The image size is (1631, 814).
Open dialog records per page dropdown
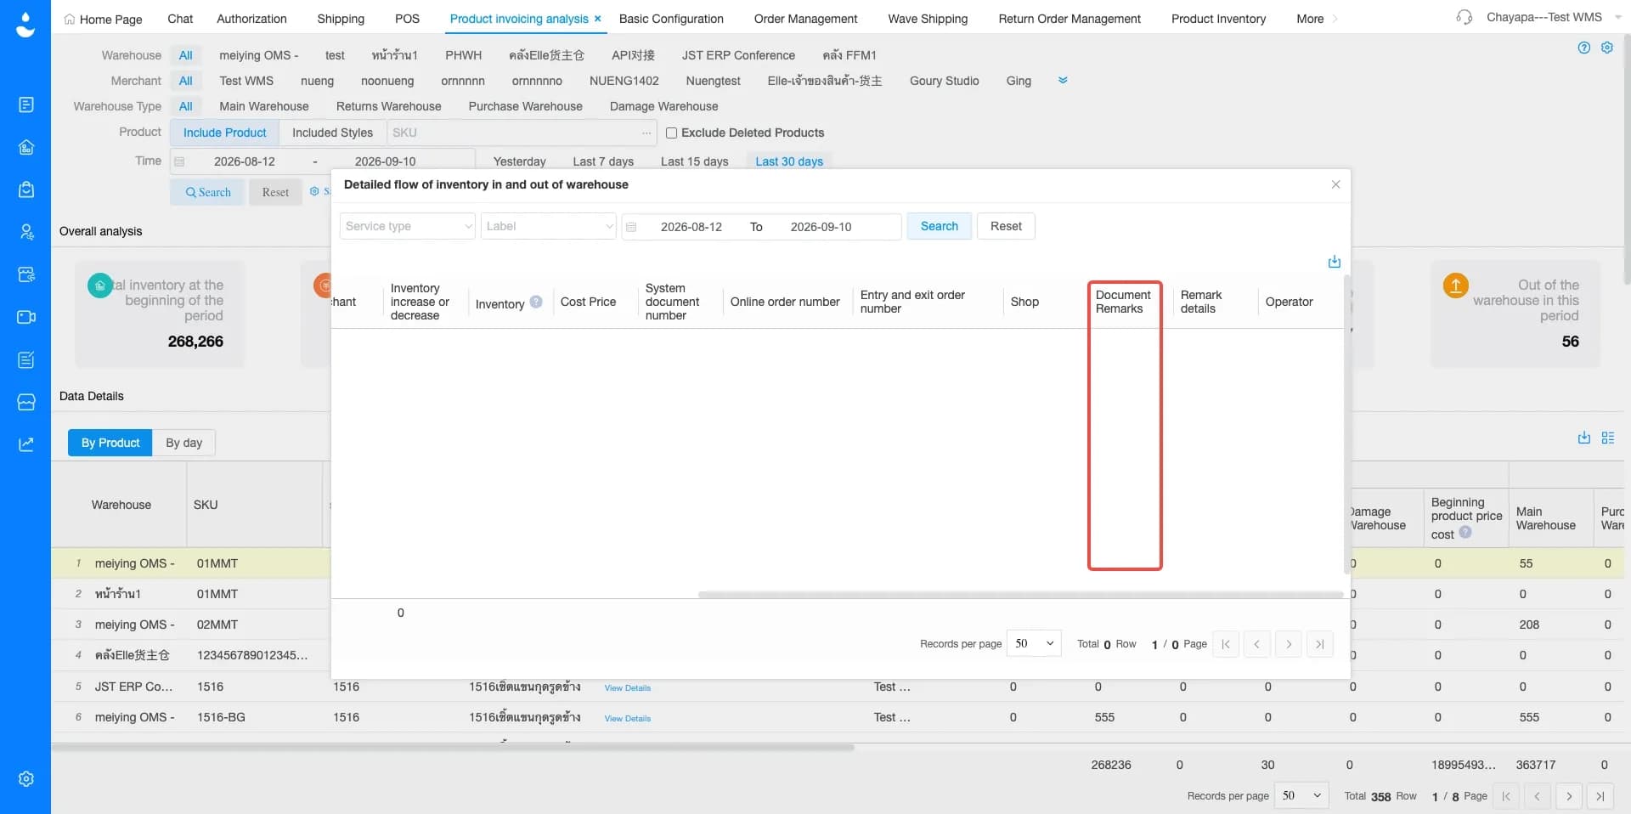click(x=1034, y=643)
